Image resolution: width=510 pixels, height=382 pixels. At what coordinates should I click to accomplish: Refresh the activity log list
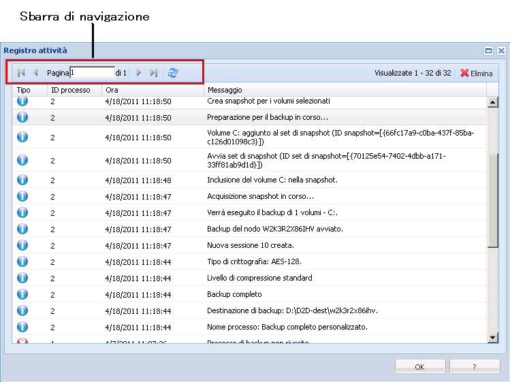pyautogui.click(x=173, y=72)
